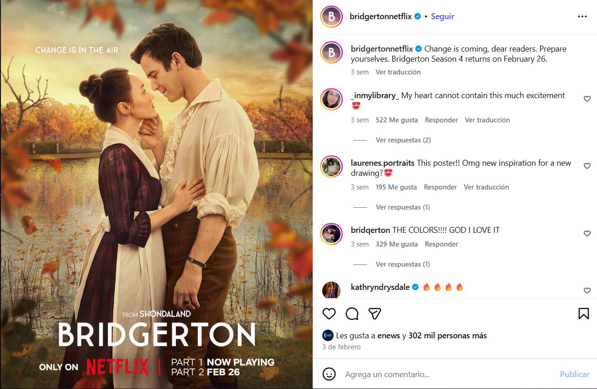Expand Ver respuestas (1) under bridqerton comment

click(403, 264)
